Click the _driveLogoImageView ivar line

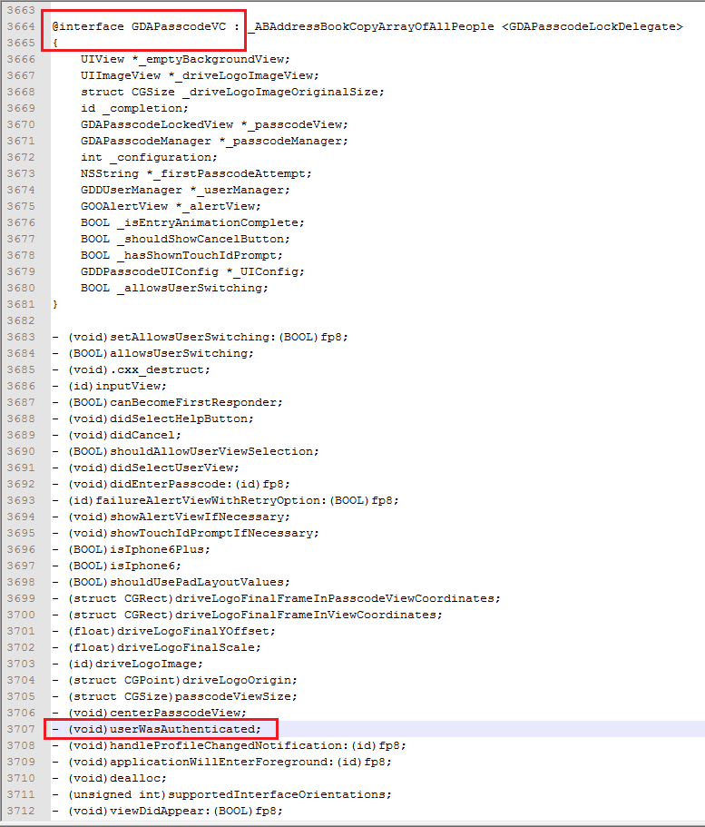click(200, 75)
